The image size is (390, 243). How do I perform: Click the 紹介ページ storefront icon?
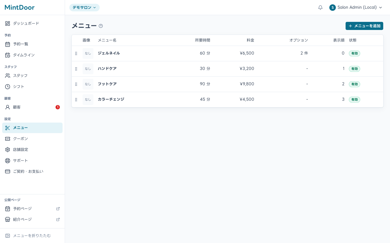(x=8, y=220)
